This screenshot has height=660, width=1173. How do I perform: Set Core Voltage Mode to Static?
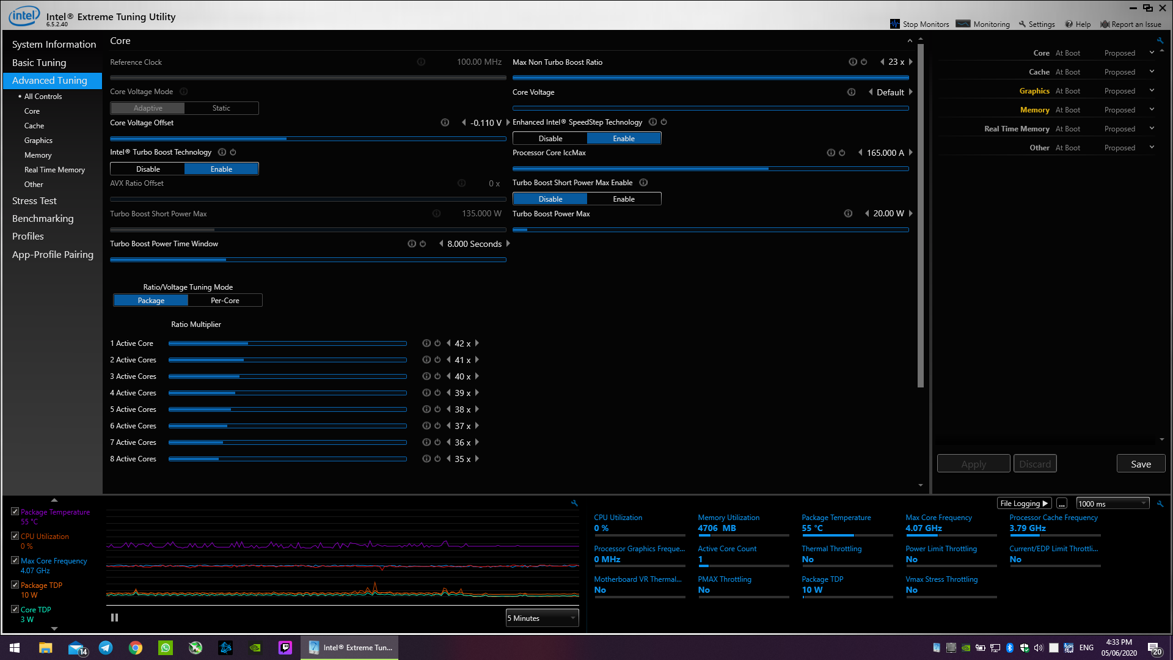click(x=221, y=108)
